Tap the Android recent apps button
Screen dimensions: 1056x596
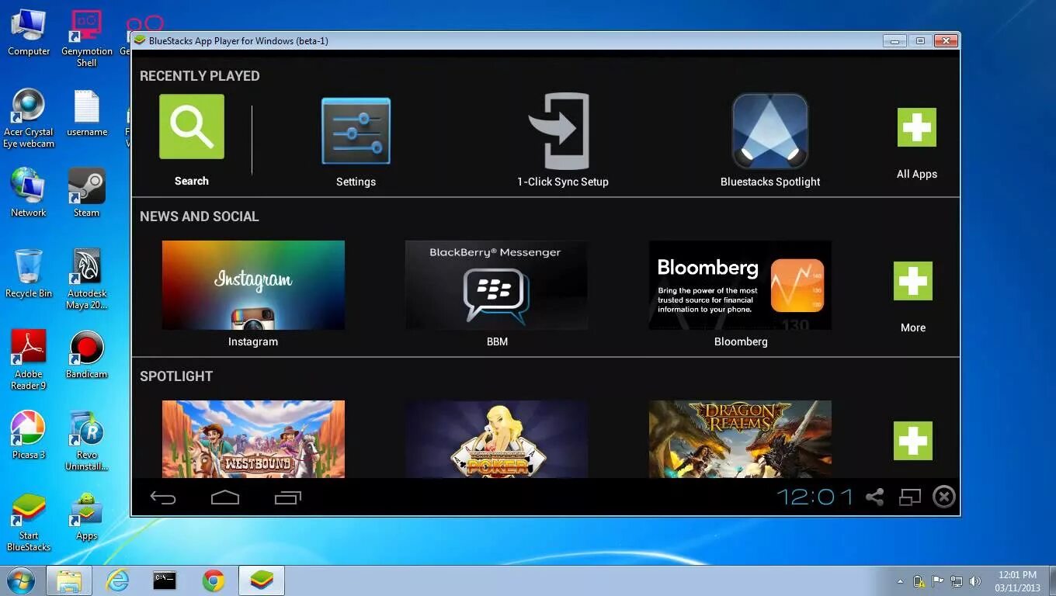pos(288,497)
